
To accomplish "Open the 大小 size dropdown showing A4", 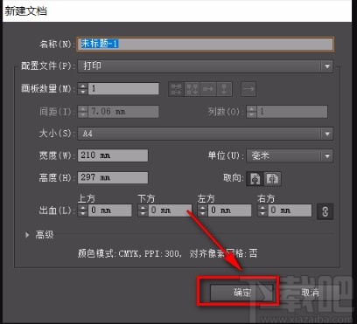I will coord(206,134).
